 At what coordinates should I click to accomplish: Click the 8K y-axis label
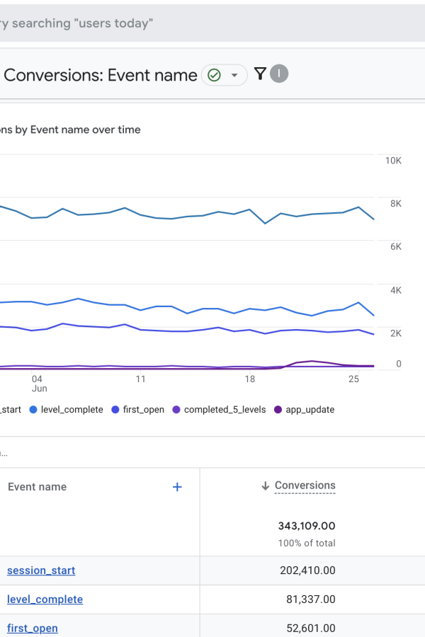pos(396,204)
